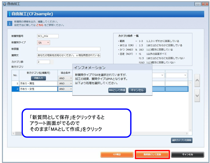Click MAとして作成 in the information dialog
The height and width of the screenshot is (163, 210).
point(117,90)
